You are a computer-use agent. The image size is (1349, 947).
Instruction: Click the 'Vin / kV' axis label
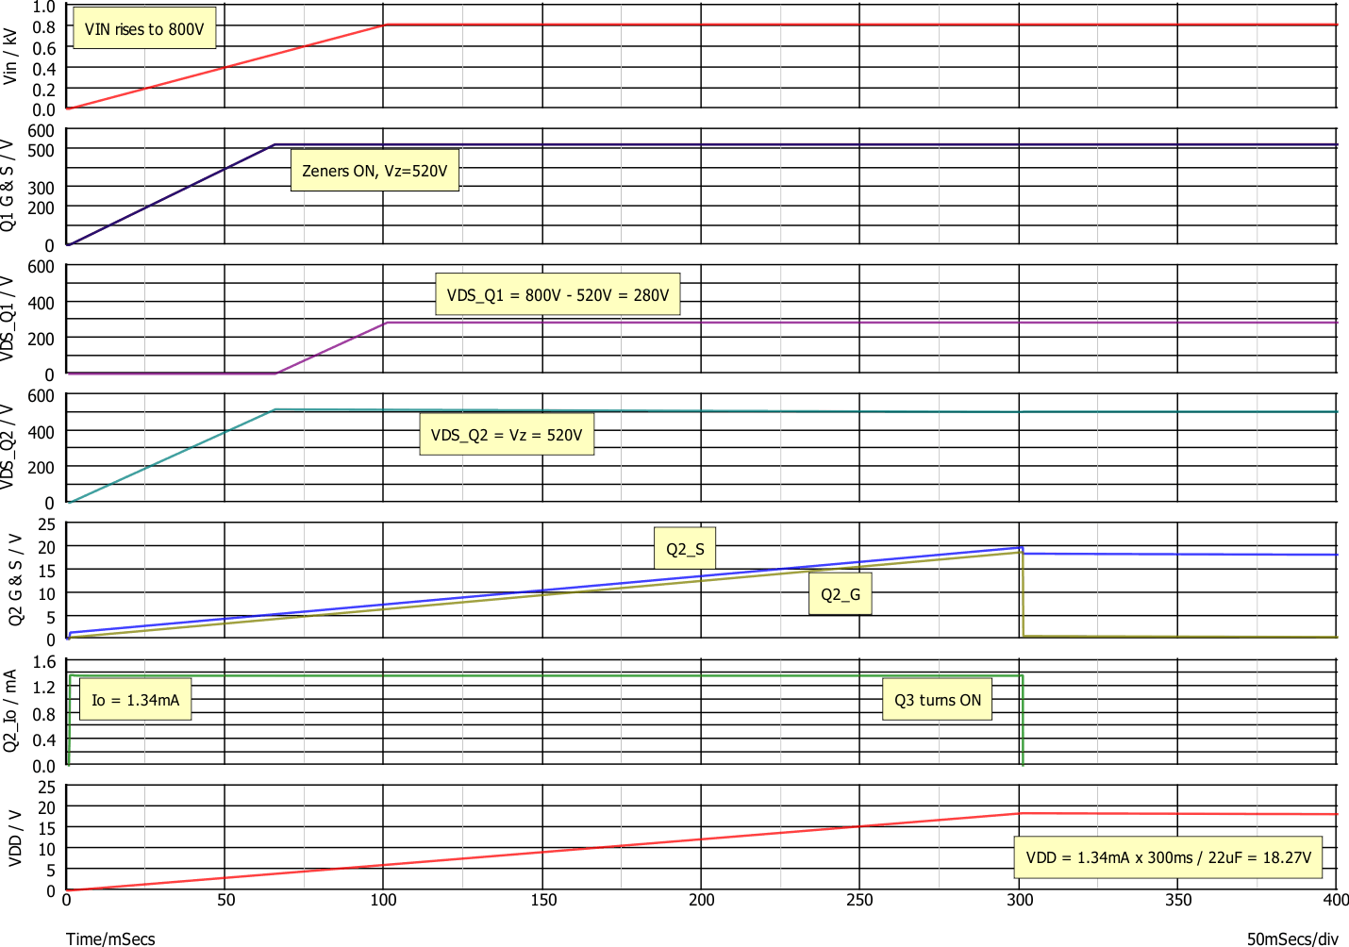point(11,57)
